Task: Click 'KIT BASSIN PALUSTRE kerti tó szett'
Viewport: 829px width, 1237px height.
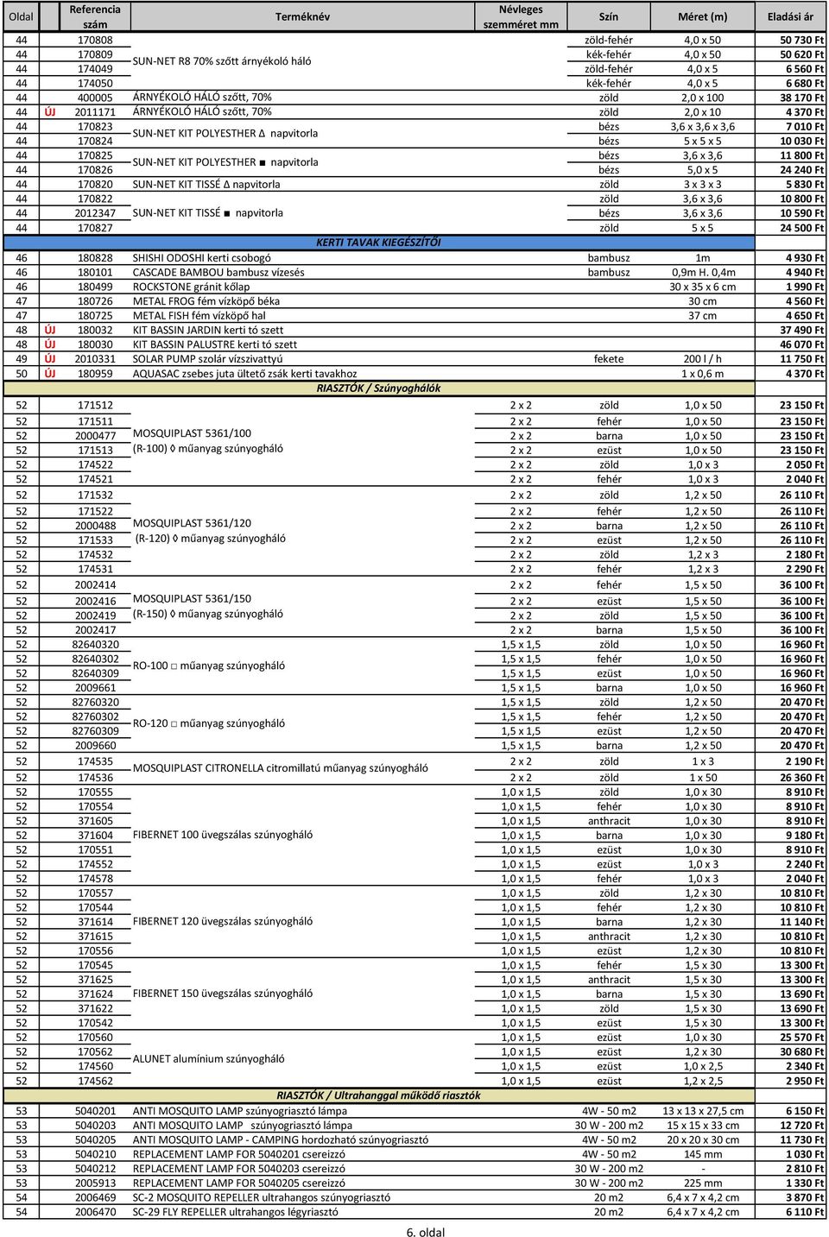Action: click(215, 344)
